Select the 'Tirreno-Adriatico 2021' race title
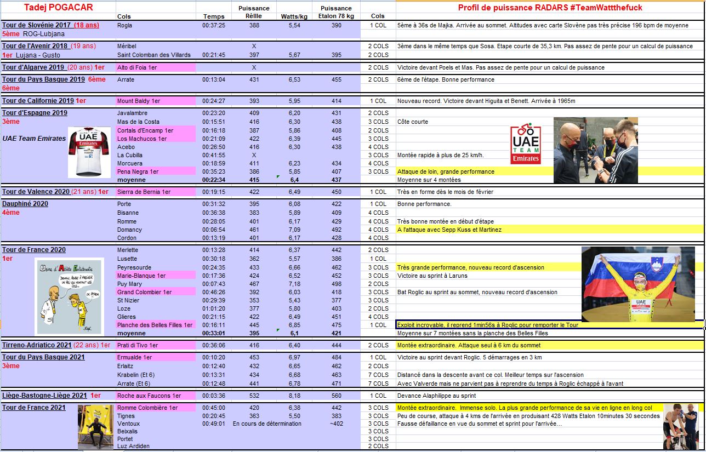 pos(37,345)
